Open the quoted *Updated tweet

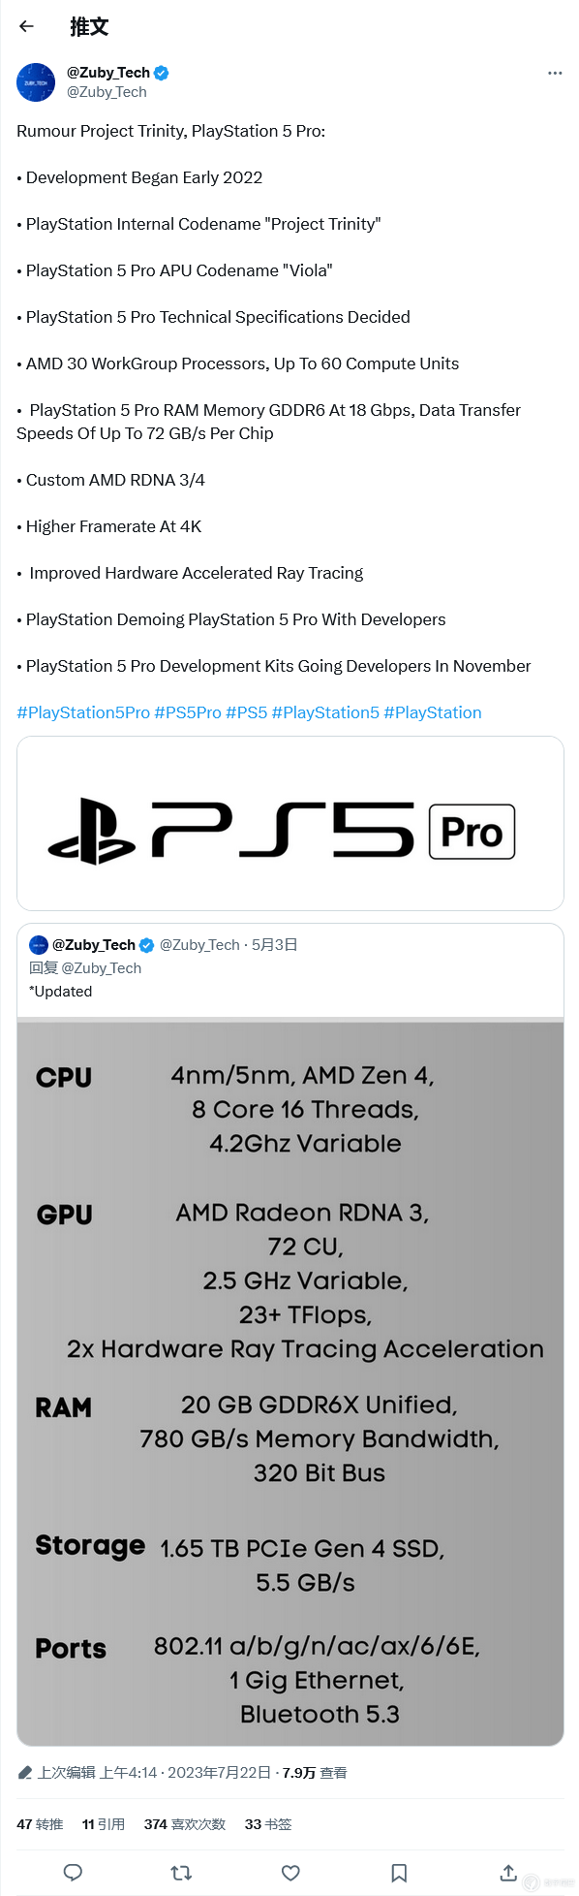pos(60,991)
